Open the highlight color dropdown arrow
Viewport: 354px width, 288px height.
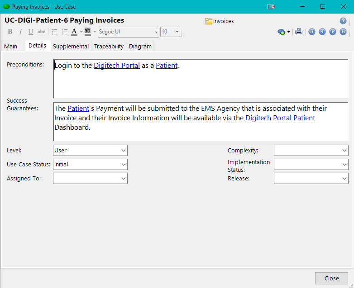95,32
